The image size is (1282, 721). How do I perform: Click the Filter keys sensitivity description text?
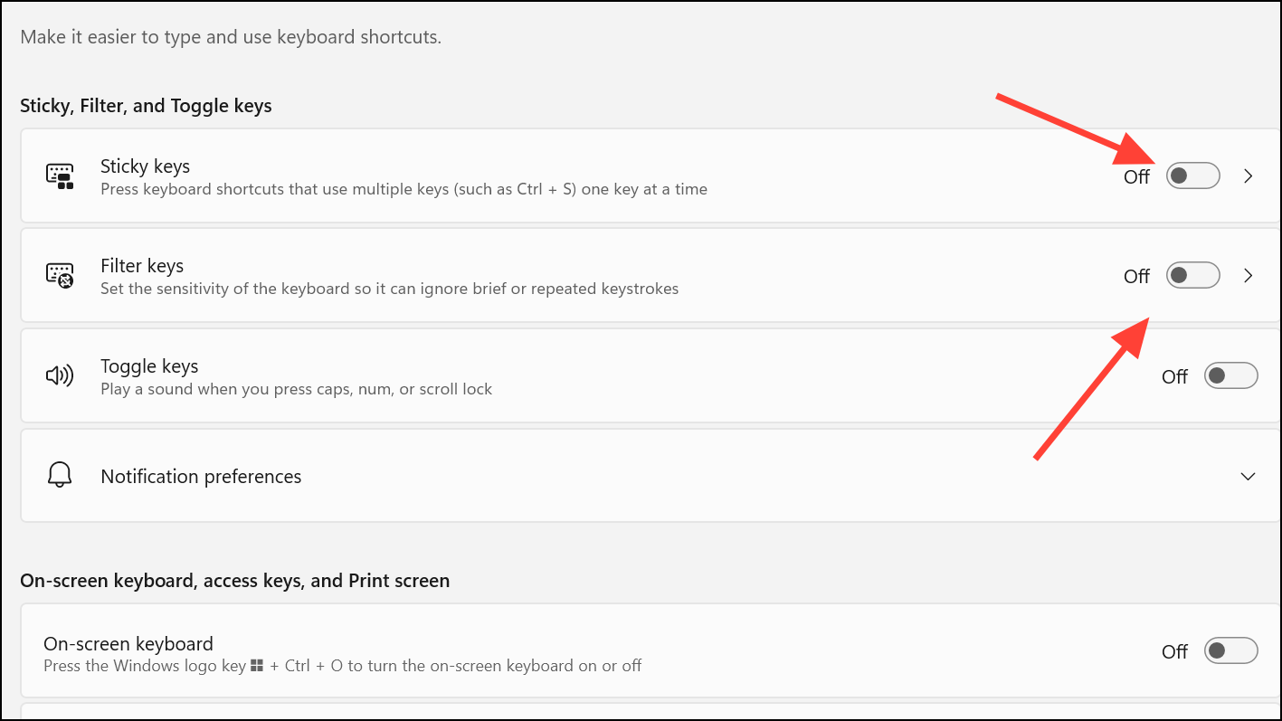coord(389,289)
